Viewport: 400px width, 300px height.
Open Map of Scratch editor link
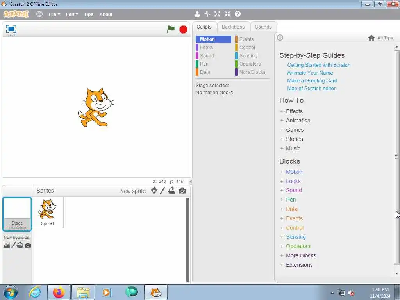pos(311,89)
